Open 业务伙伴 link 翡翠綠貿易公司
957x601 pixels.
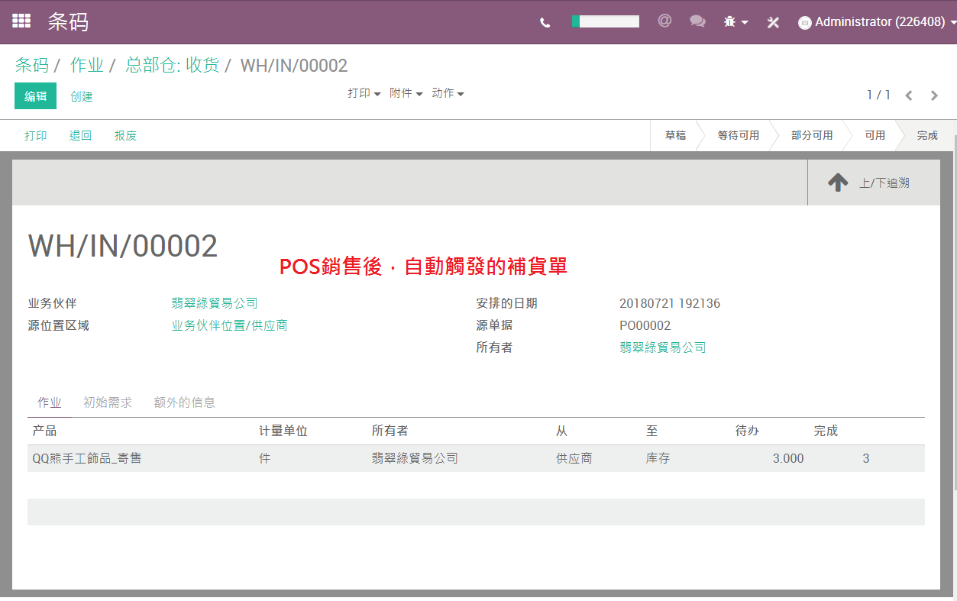coord(215,303)
